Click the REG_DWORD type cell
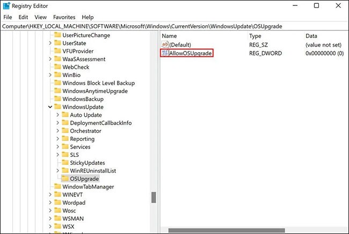 click(266, 54)
